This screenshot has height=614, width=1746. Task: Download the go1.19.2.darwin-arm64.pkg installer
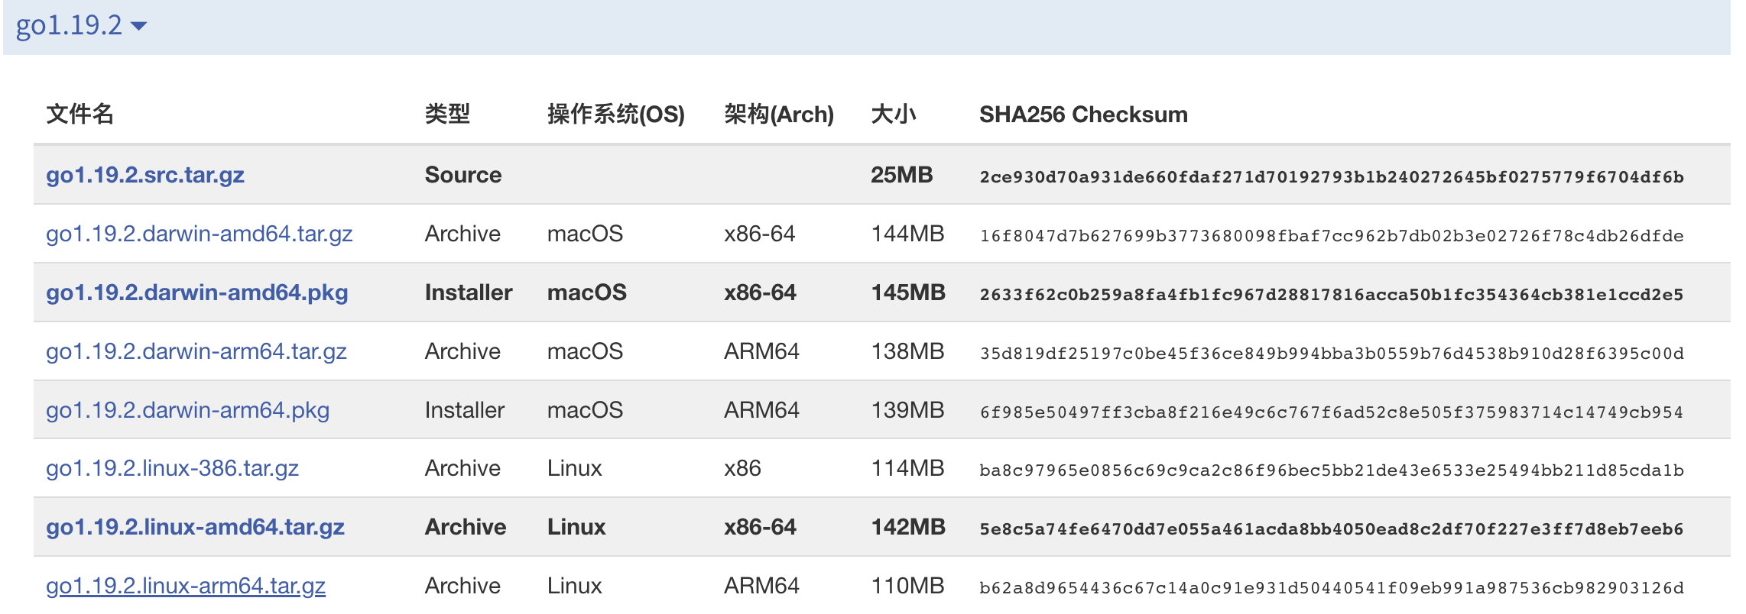[187, 410]
